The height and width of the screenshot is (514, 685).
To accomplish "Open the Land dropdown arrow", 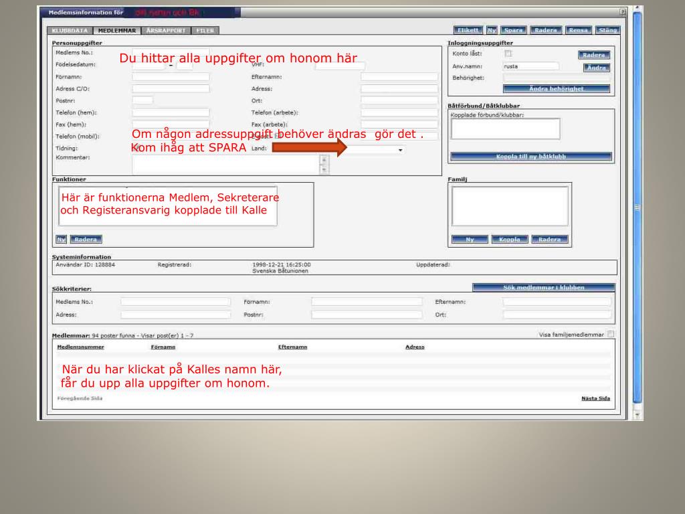I will click(400, 150).
